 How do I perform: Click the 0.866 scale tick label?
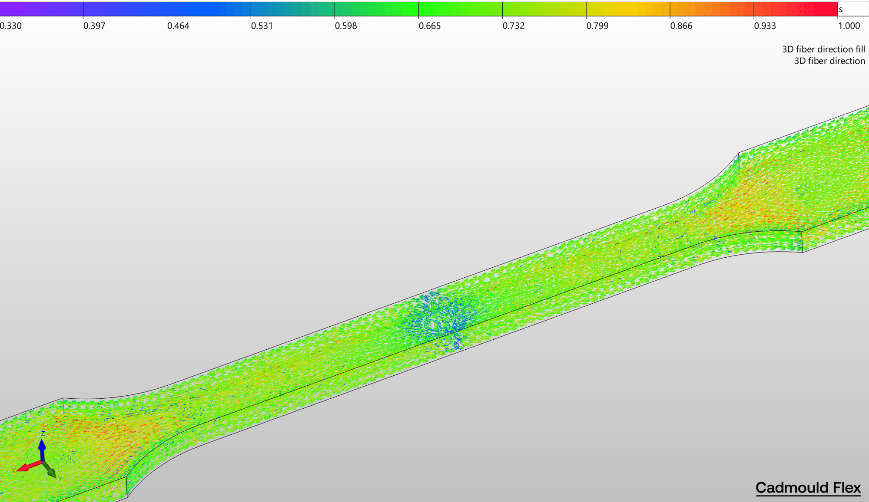click(681, 26)
